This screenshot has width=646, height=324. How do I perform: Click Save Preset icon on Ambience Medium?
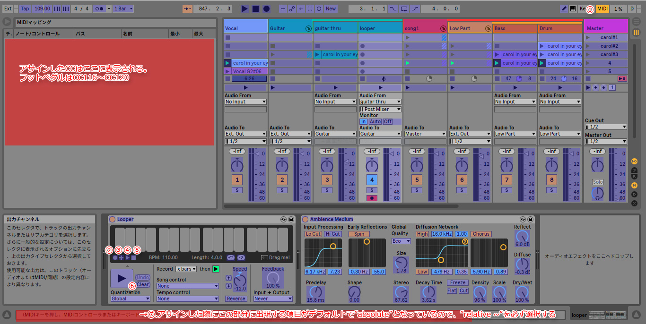(x=530, y=219)
